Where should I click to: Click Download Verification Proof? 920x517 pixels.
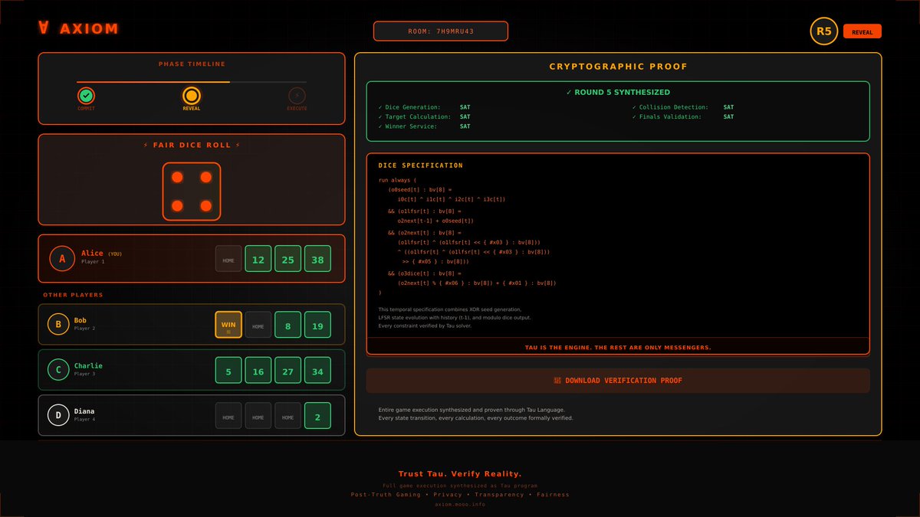pos(618,380)
